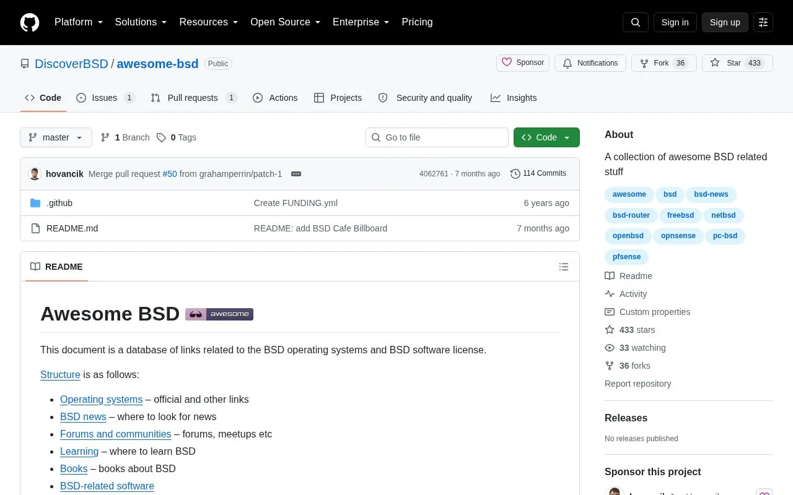Click the awesome badge next to heading
The height and width of the screenshot is (495, 793).
point(219,314)
